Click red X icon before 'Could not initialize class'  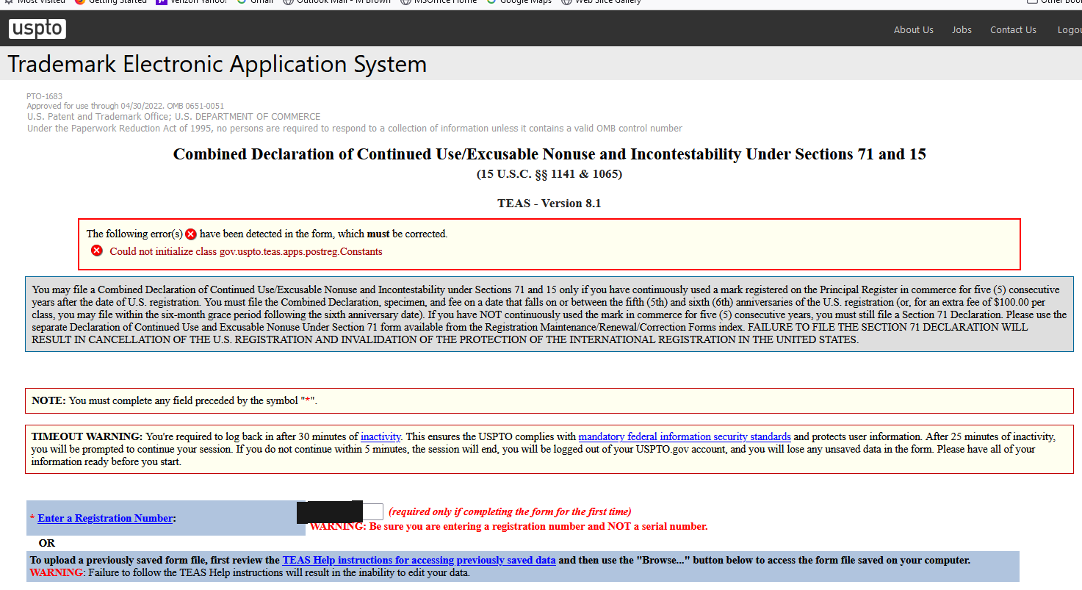(x=97, y=251)
